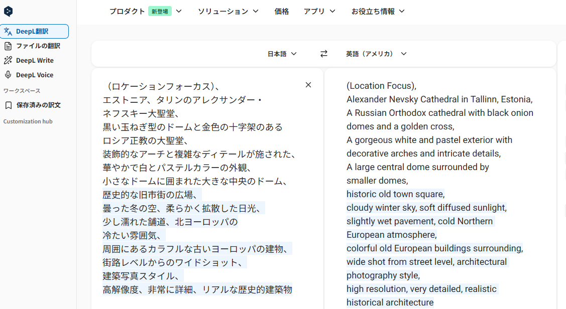Viewport: 566px width, 309px height.
Task: Expand the アプリ menu
Action: [319, 11]
